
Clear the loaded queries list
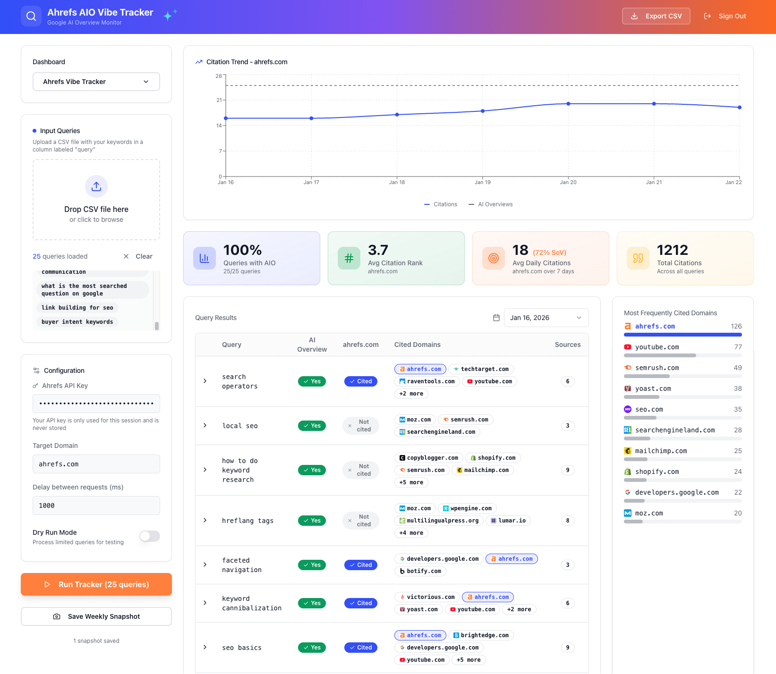tap(137, 256)
